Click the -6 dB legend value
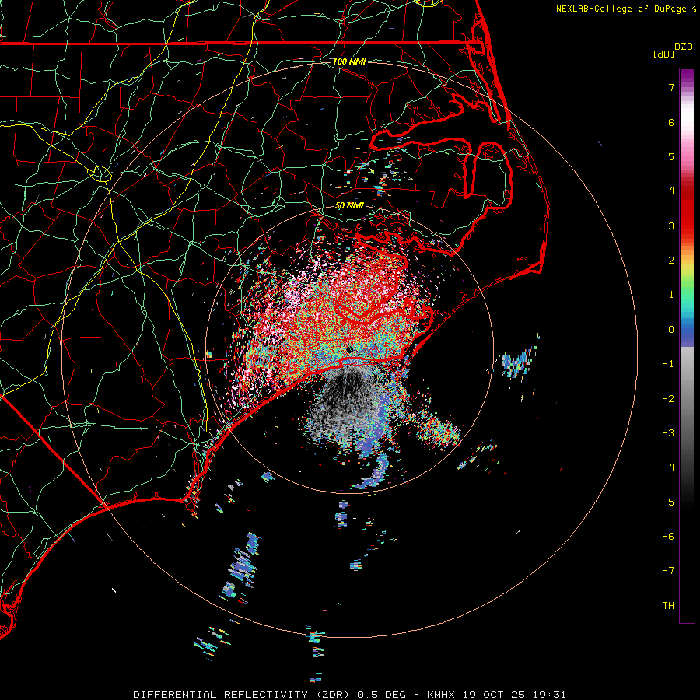 click(x=668, y=537)
